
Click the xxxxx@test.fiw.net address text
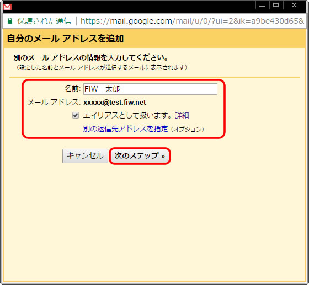[x=115, y=103]
